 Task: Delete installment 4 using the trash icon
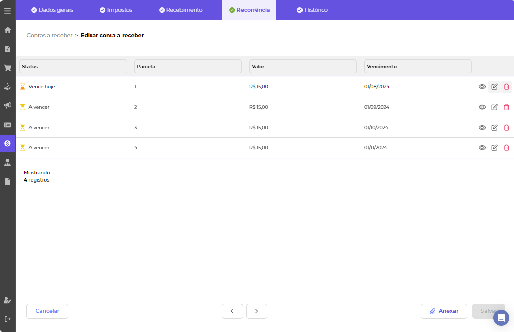coord(506,148)
